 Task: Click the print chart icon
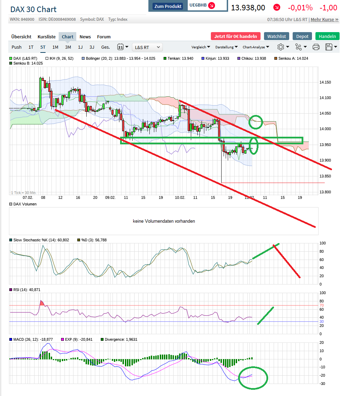pos(316,47)
